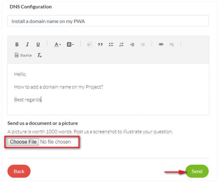
Task: Insert a bulleted list
Action: click(x=111, y=44)
